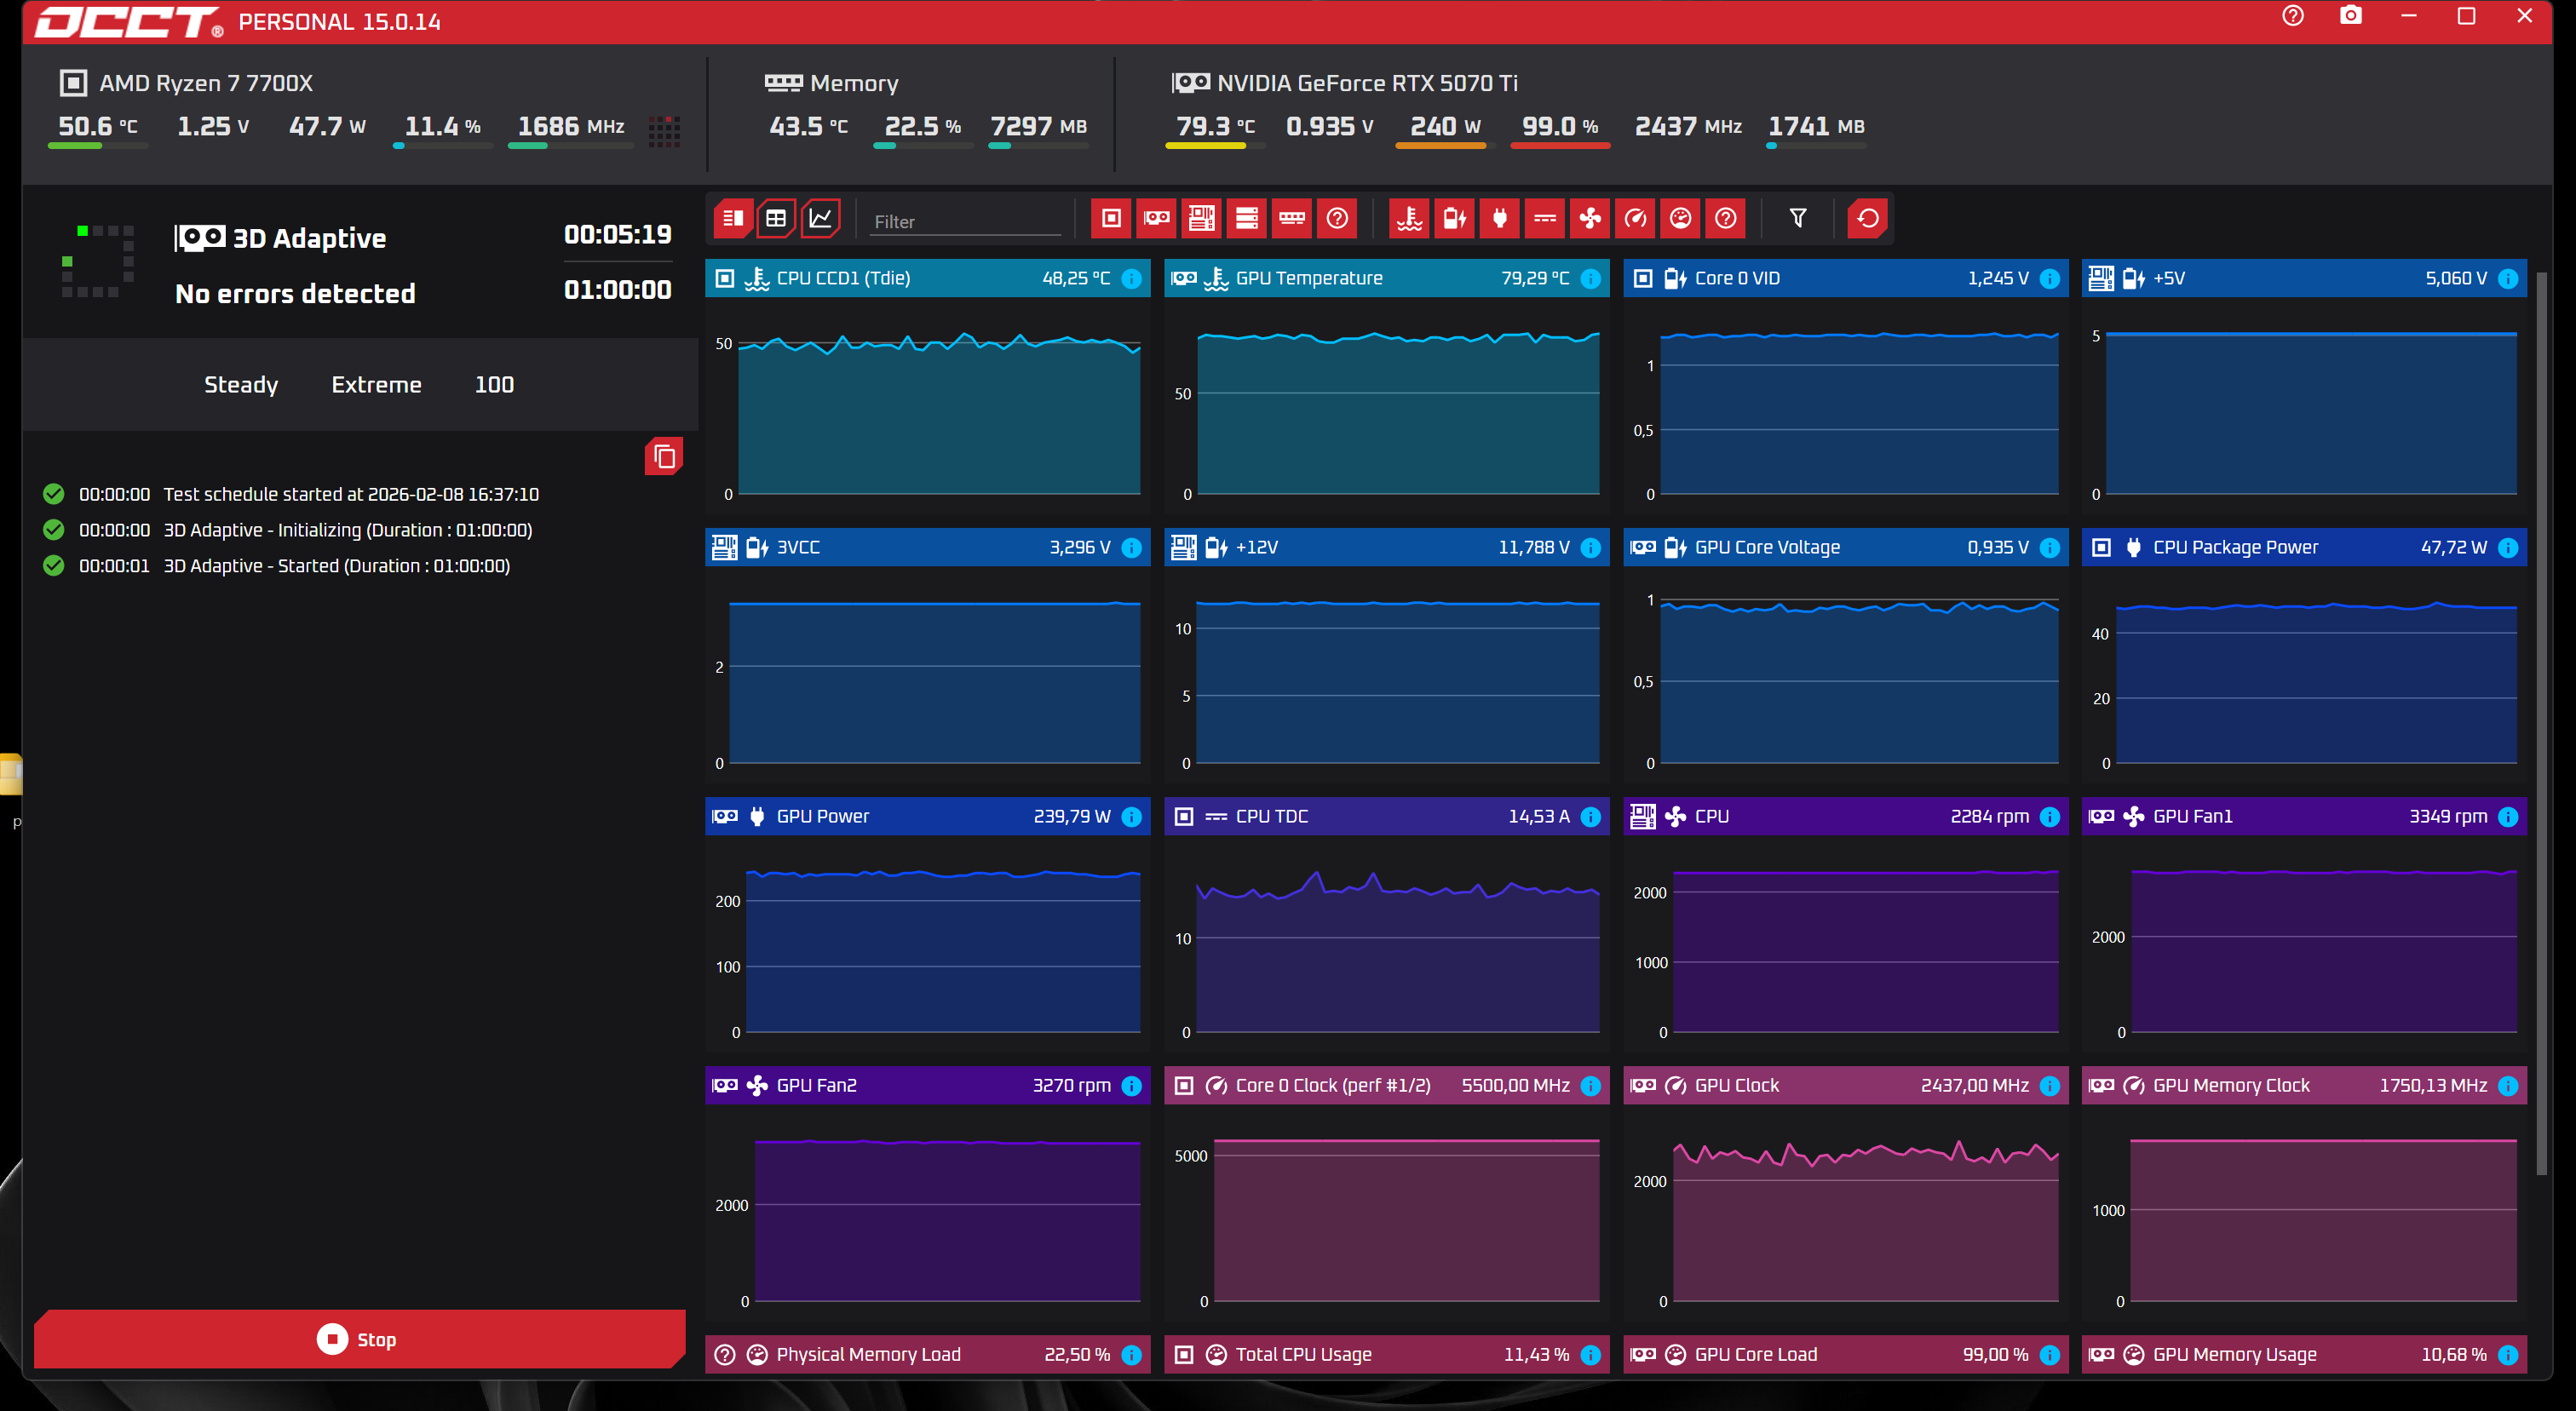2576x1411 pixels.
Task: Switch to table view mode
Action: 776,218
